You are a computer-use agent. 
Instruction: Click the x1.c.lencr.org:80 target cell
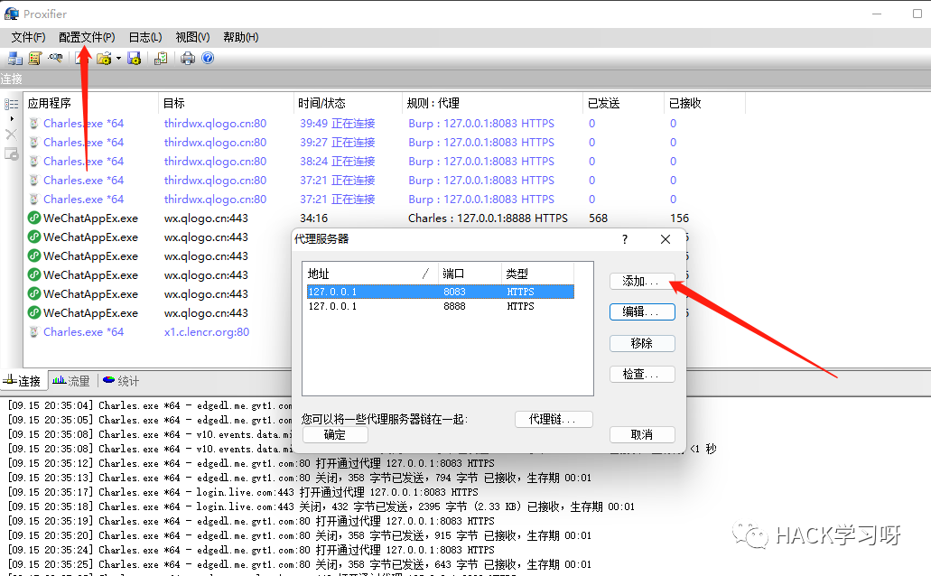[207, 332]
